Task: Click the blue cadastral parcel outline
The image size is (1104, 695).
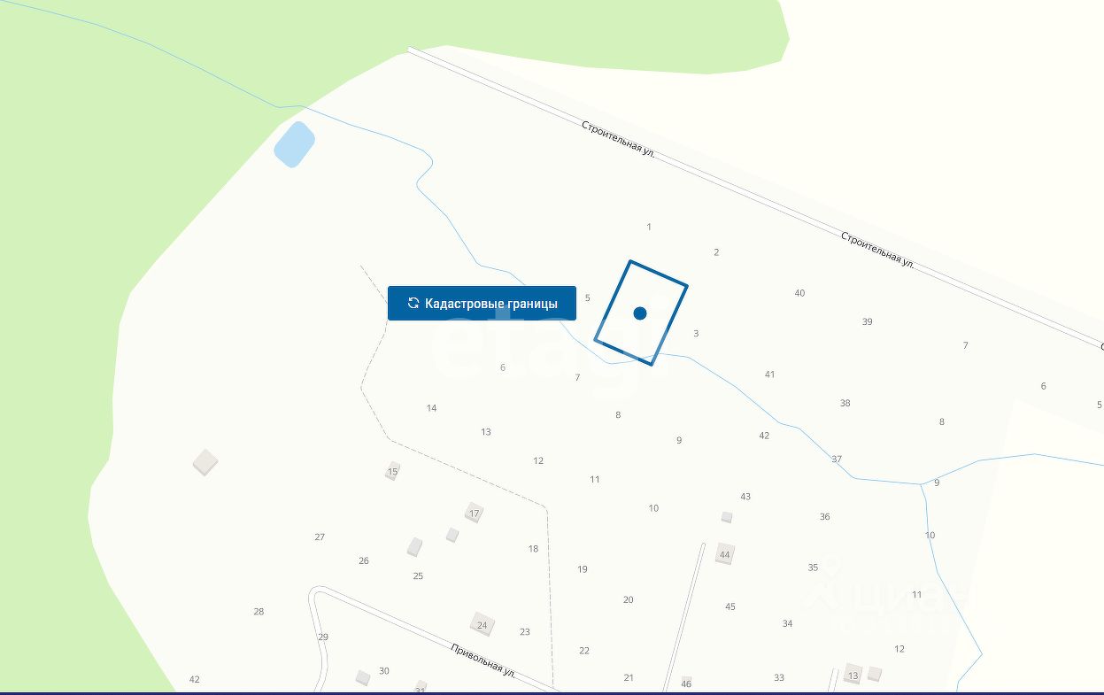Action: point(641,313)
